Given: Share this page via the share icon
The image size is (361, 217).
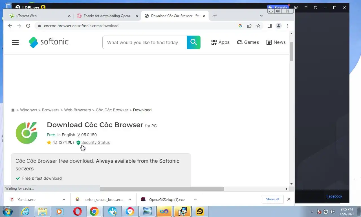Looking at the screenshot, I should [249, 26].
